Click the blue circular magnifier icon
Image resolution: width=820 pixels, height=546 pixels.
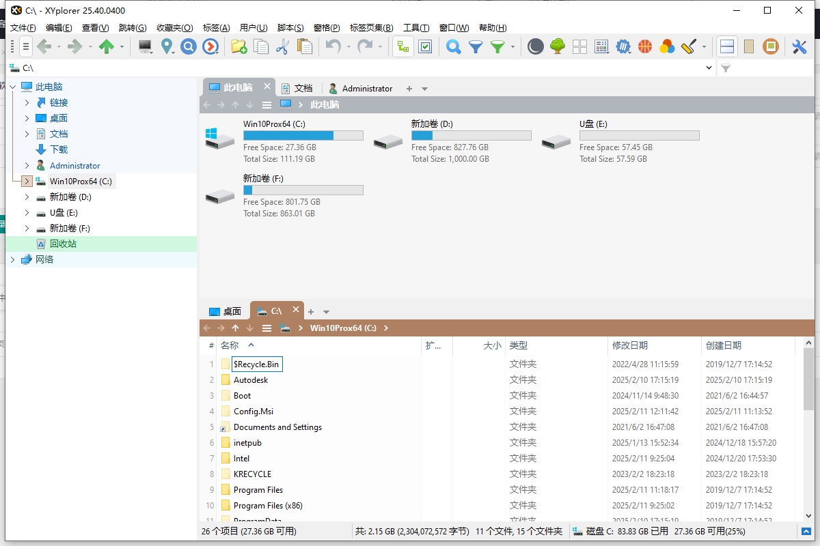[x=189, y=46]
